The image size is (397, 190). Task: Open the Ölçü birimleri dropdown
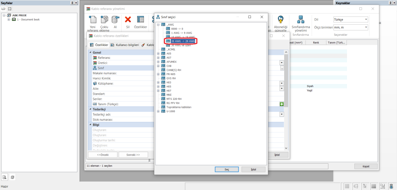(350, 27)
